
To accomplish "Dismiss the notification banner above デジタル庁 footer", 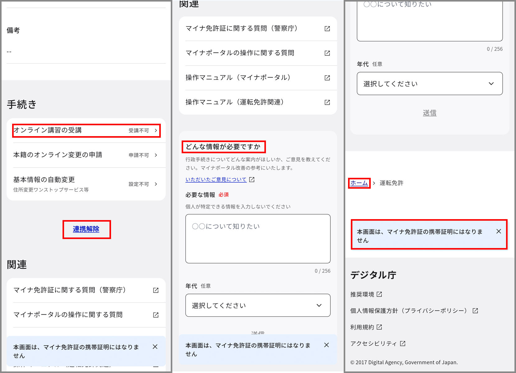I will (499, 231).
